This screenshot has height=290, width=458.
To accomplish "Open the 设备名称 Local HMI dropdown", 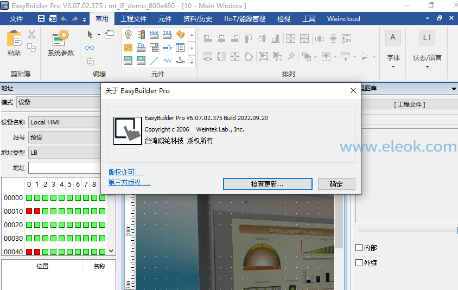I will pyautogui.click(x=65, y=122).
